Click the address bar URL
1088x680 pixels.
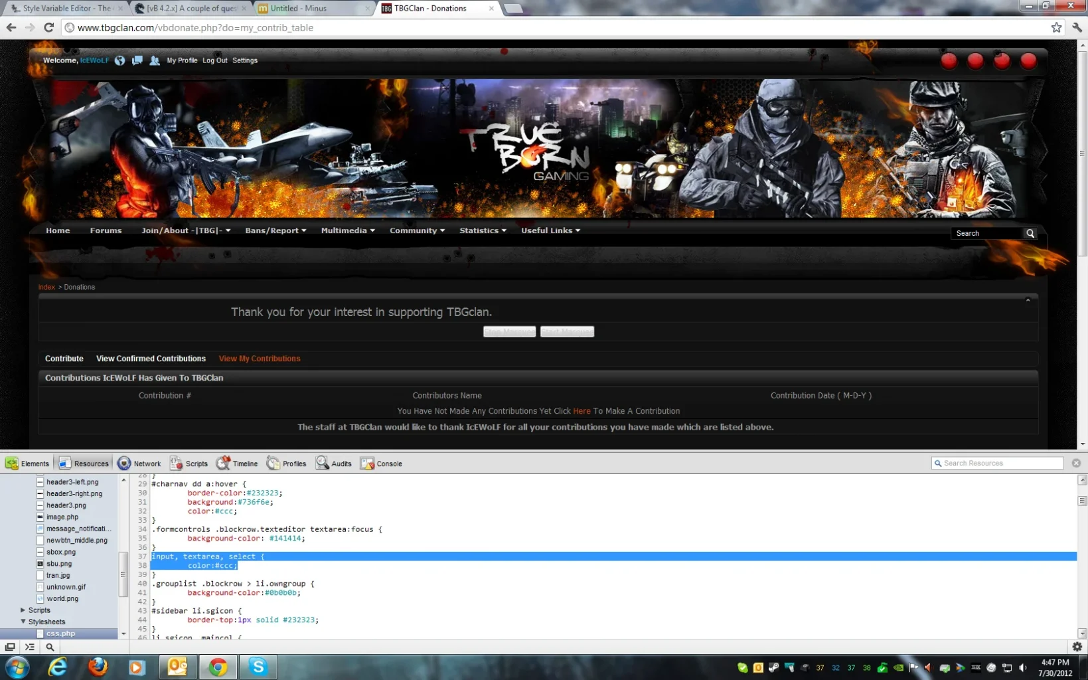click(195, 27)
